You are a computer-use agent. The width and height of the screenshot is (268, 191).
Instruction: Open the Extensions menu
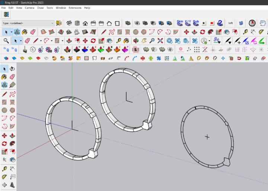pos(75,8)
